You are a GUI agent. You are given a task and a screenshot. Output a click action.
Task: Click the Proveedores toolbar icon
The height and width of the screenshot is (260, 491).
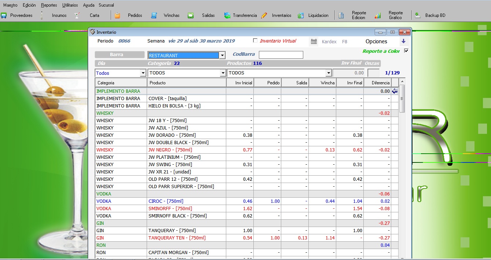pyautogui.click(x=4, y=15)
